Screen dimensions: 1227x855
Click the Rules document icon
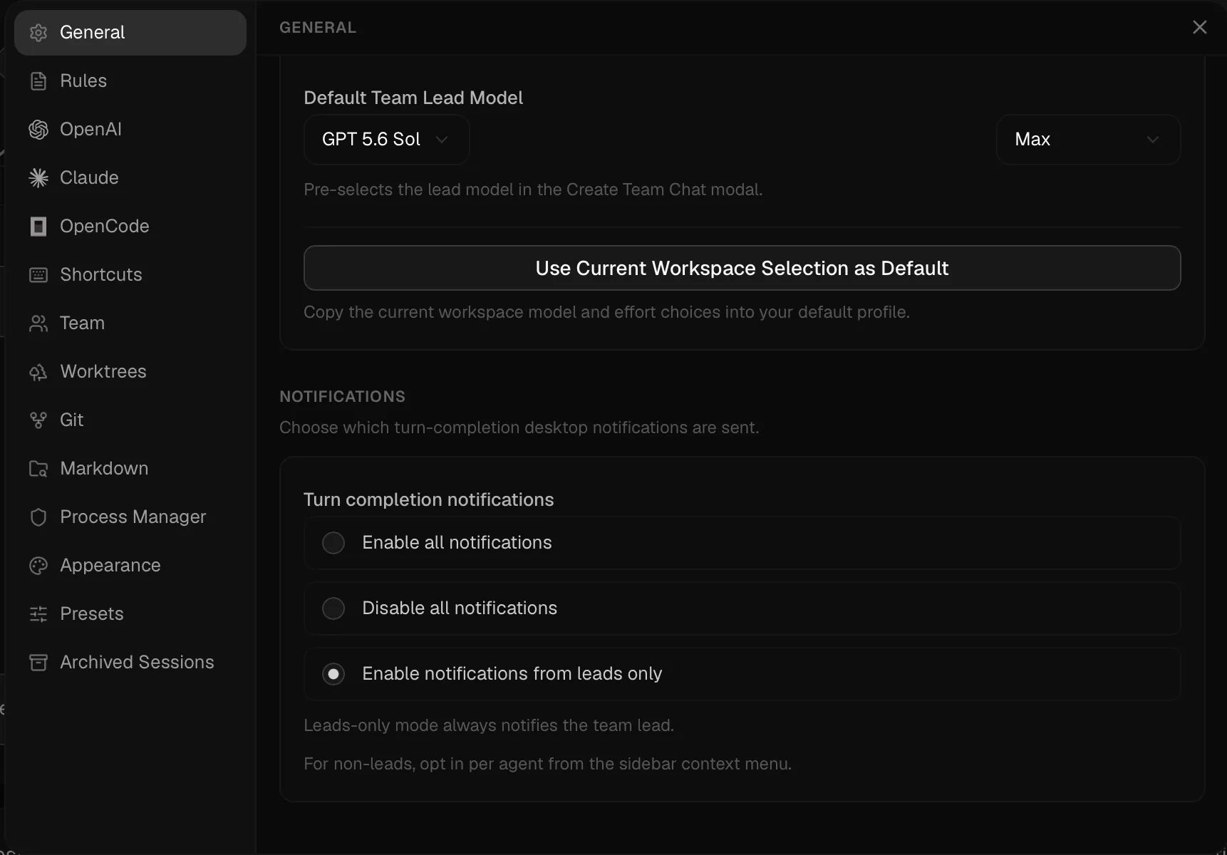(x=38, y=81)
